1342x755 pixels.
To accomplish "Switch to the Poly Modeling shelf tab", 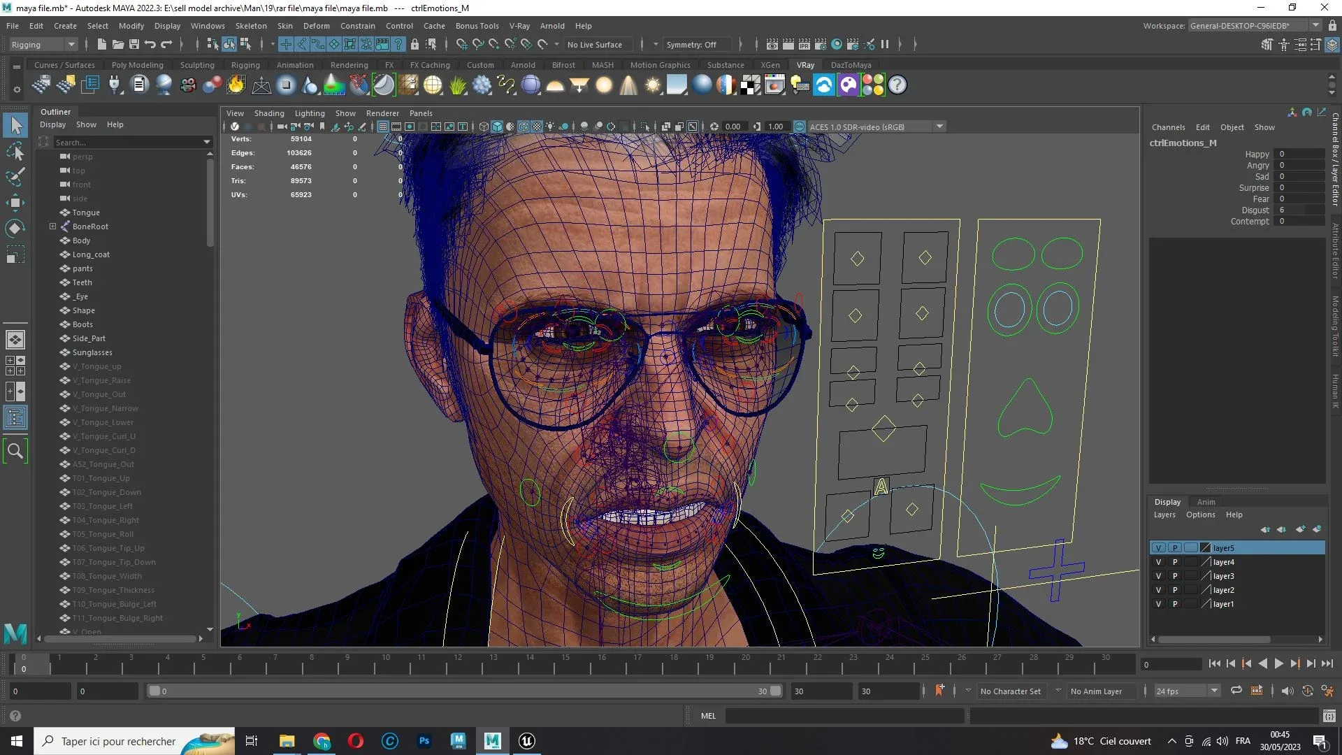I will tap(137, 65).
